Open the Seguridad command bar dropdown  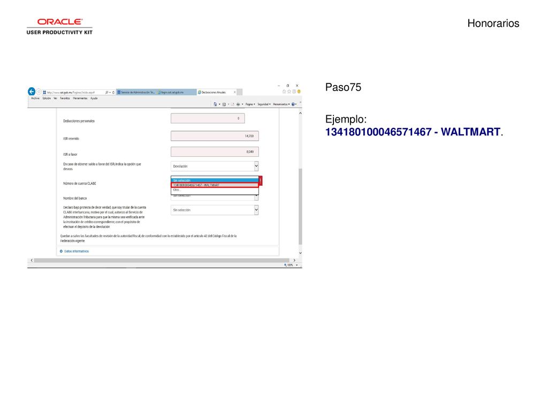click(264, 104)
